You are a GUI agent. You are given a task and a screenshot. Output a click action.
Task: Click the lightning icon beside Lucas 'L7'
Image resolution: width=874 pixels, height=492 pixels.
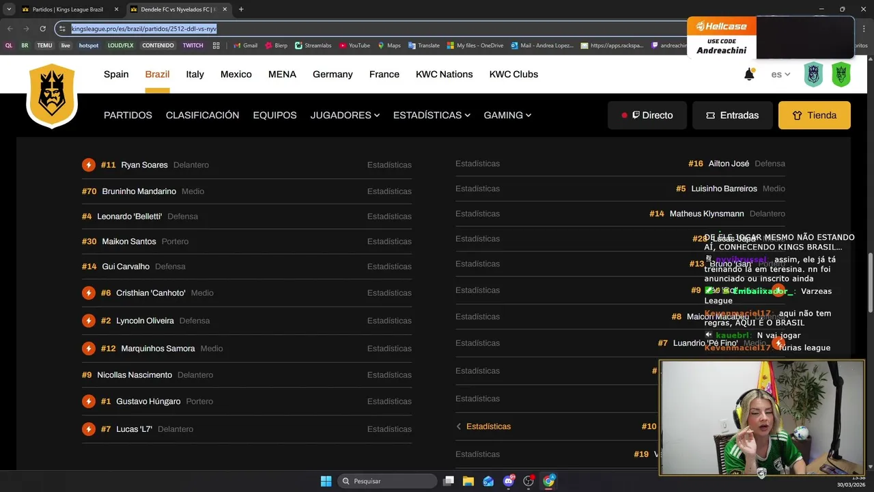[x=88, y=429]
